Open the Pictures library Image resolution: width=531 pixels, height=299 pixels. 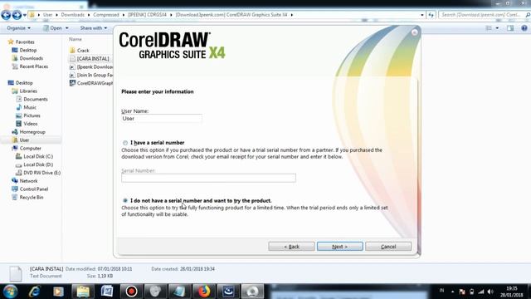pyautogui.click(x=28, y=115)
